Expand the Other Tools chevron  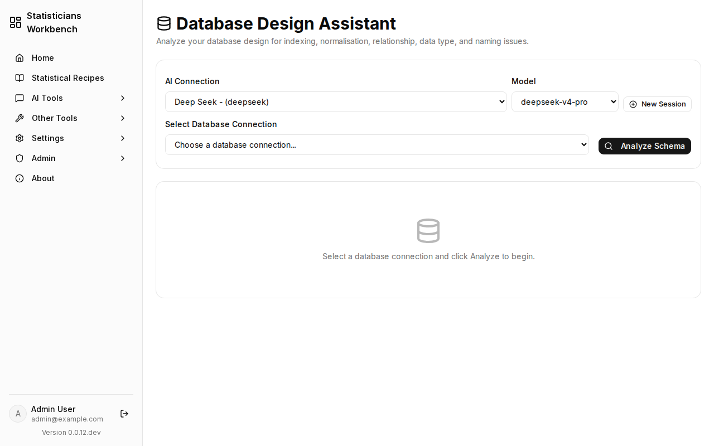pos(123,118)
